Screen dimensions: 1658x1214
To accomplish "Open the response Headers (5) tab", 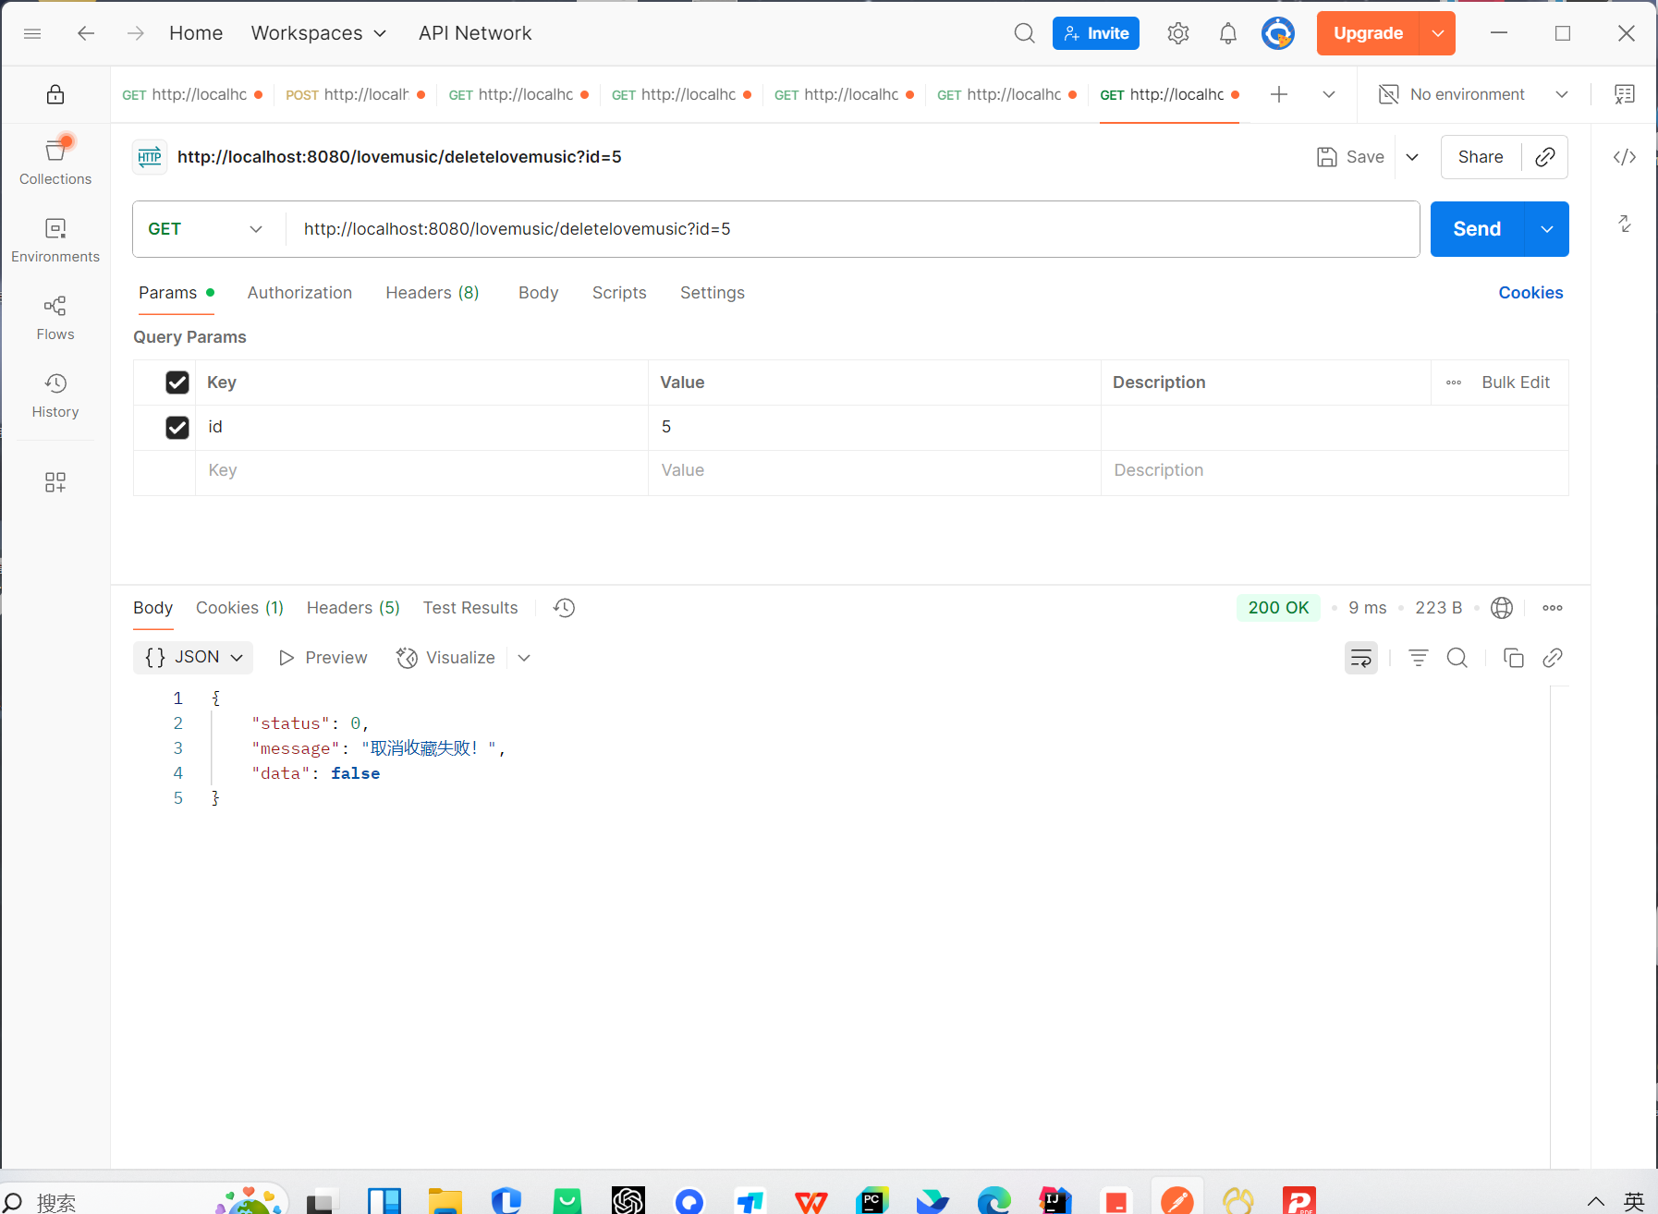I will [353, 608].
